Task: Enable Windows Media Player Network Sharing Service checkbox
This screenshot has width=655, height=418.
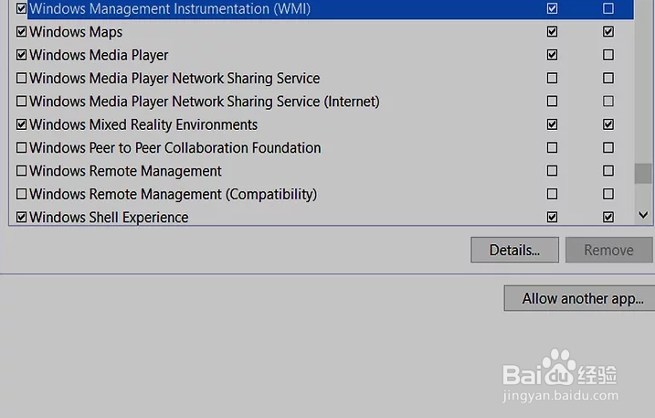Action: (21, 79)
